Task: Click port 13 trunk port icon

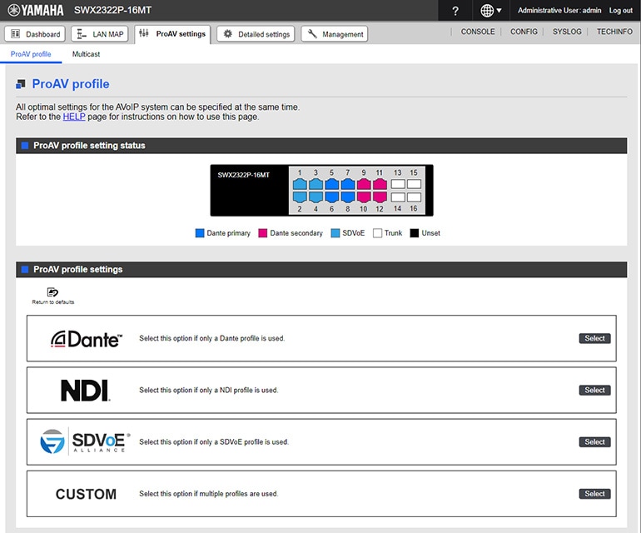Action: (x=397, y=184)
